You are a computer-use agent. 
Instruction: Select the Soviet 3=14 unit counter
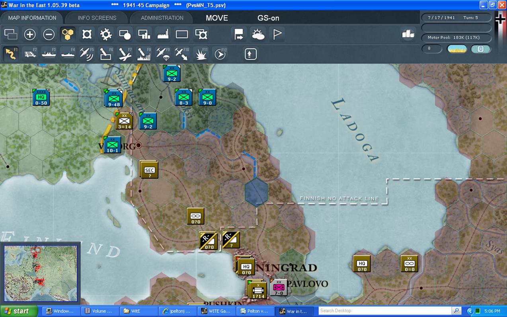tap(125, 121)
